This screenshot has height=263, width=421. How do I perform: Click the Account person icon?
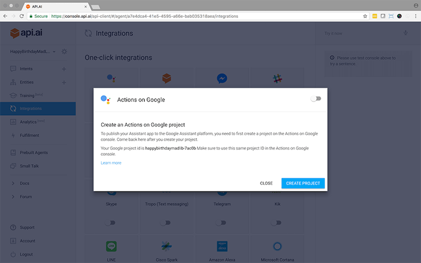point(13,241)
